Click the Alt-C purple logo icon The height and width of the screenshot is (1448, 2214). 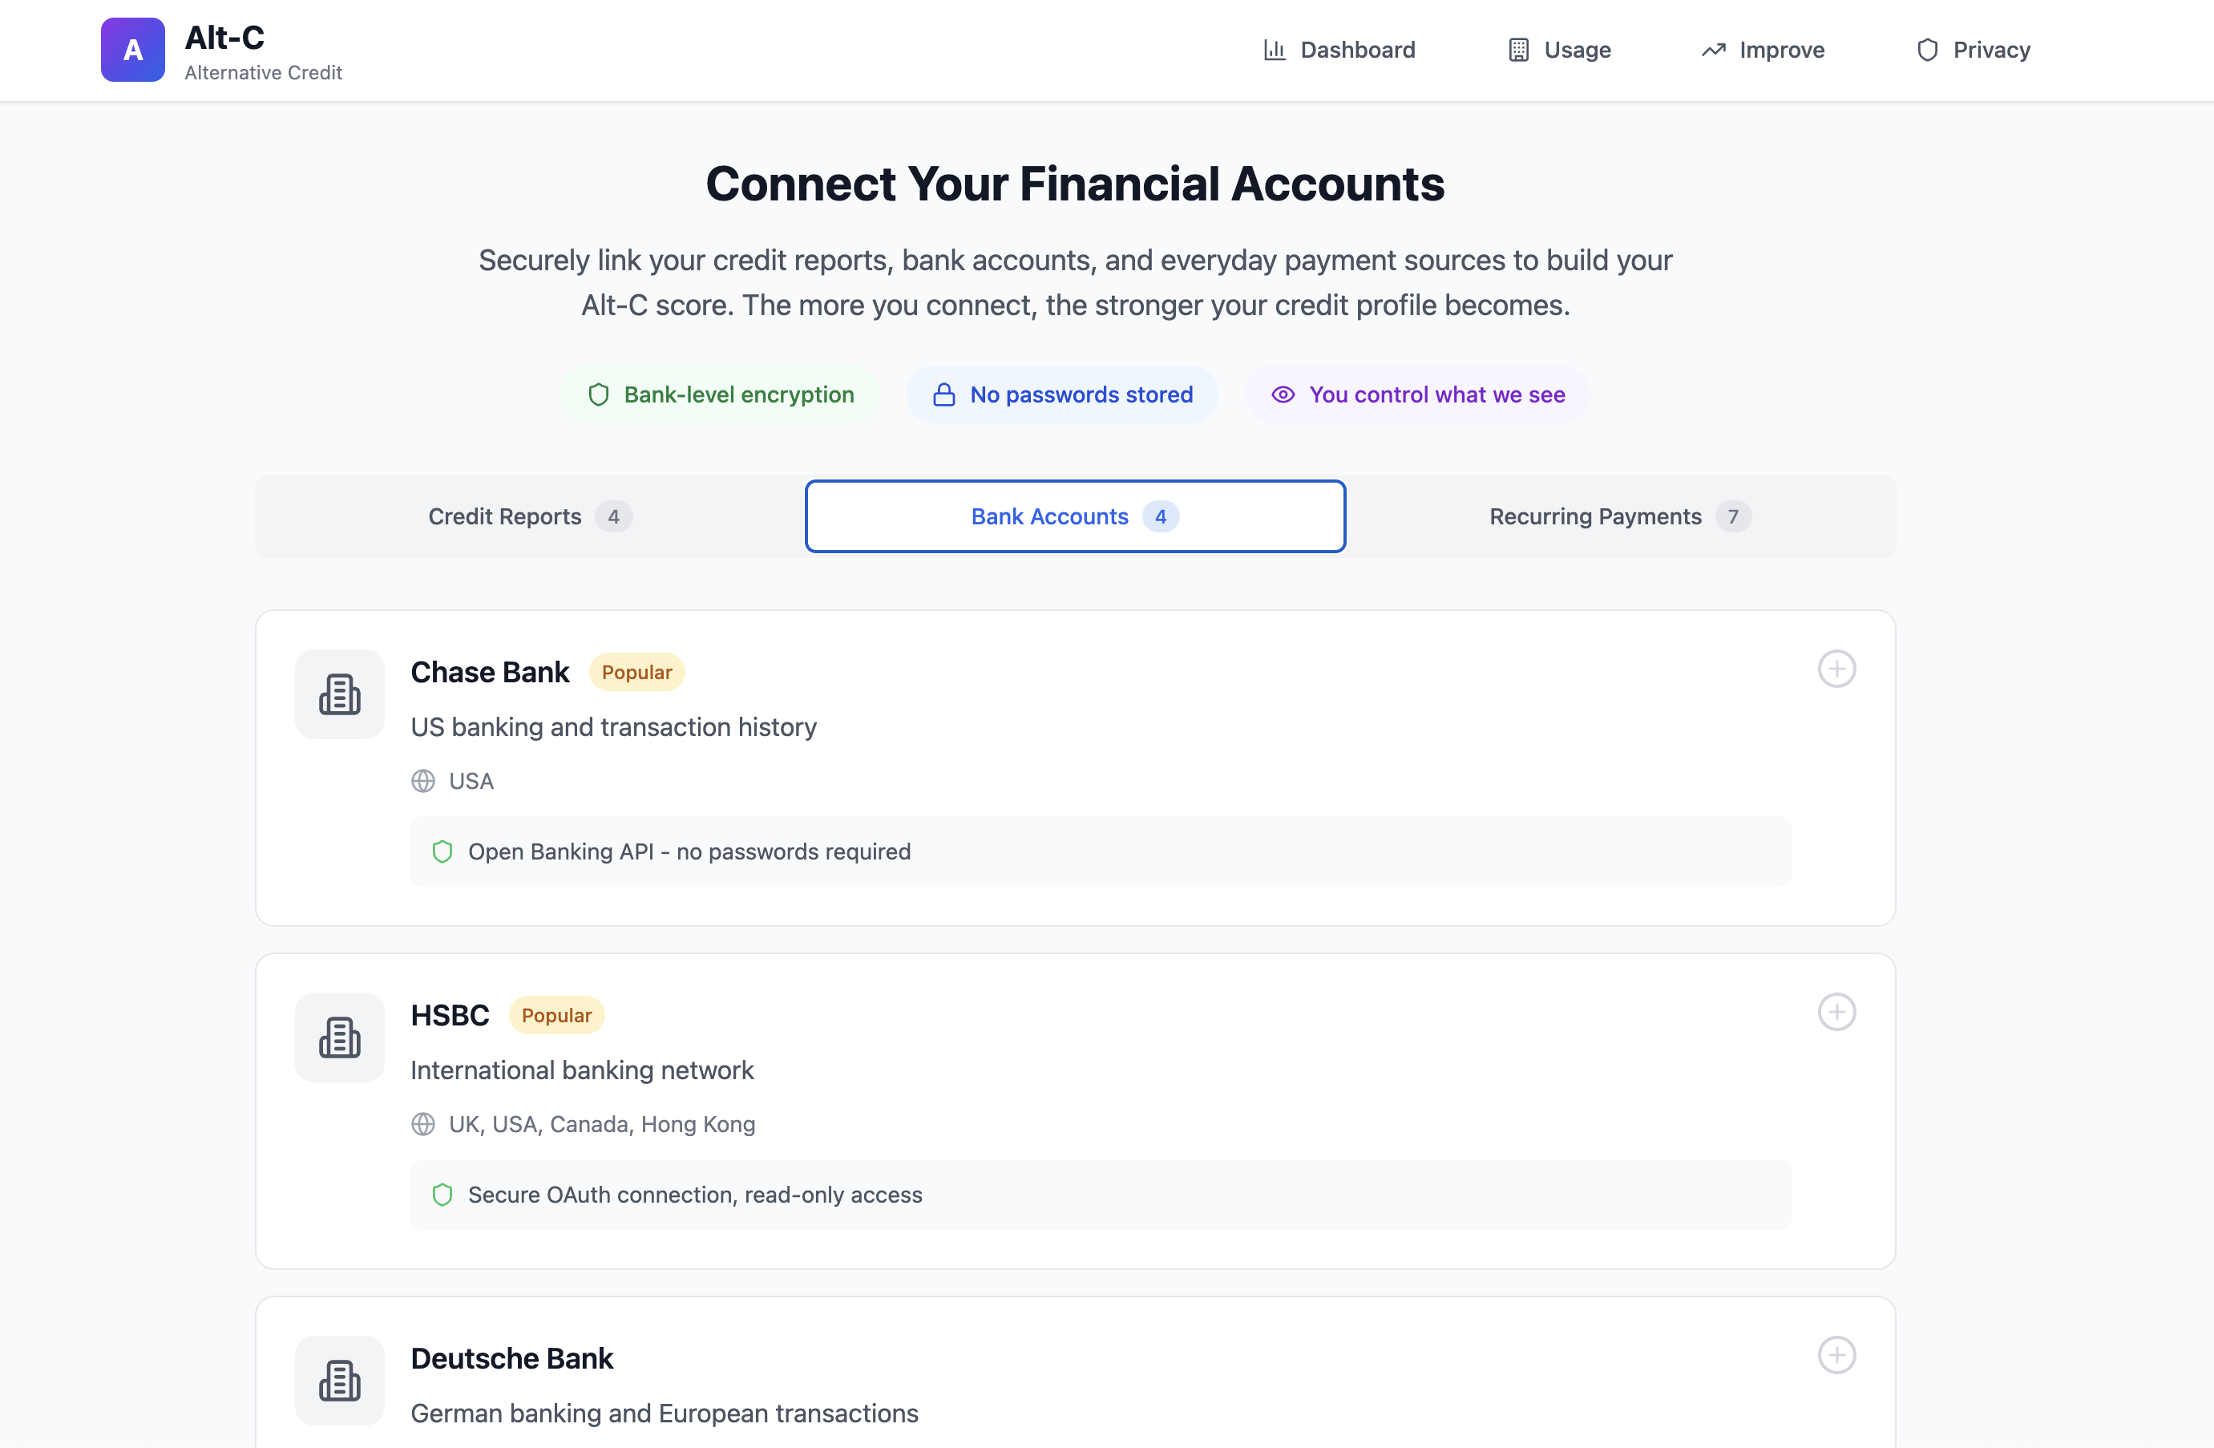(133, 51)
